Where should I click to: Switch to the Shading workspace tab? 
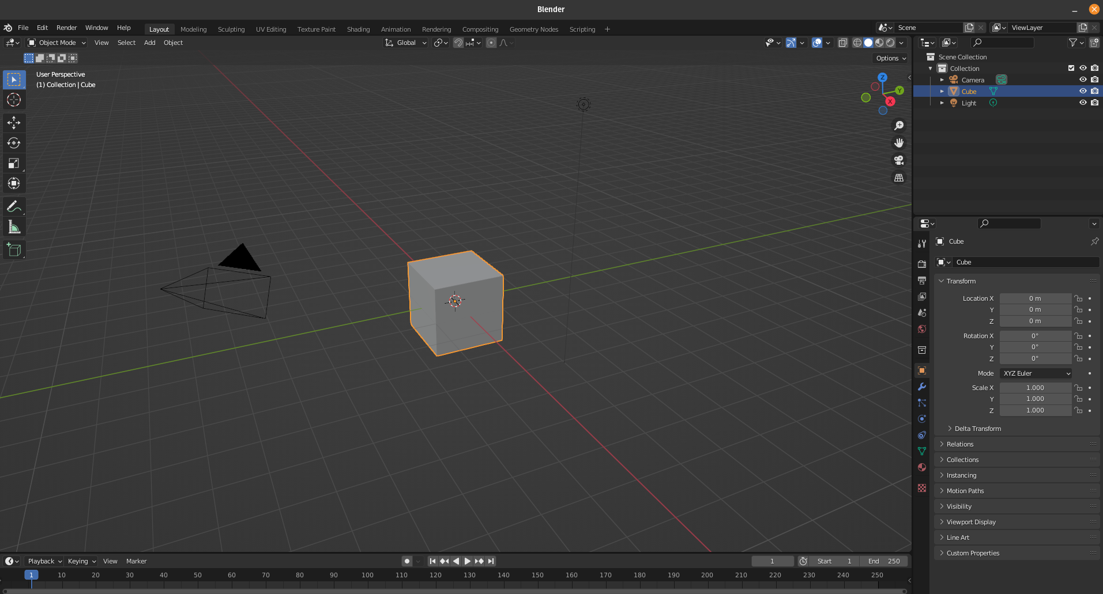(357, 29)
